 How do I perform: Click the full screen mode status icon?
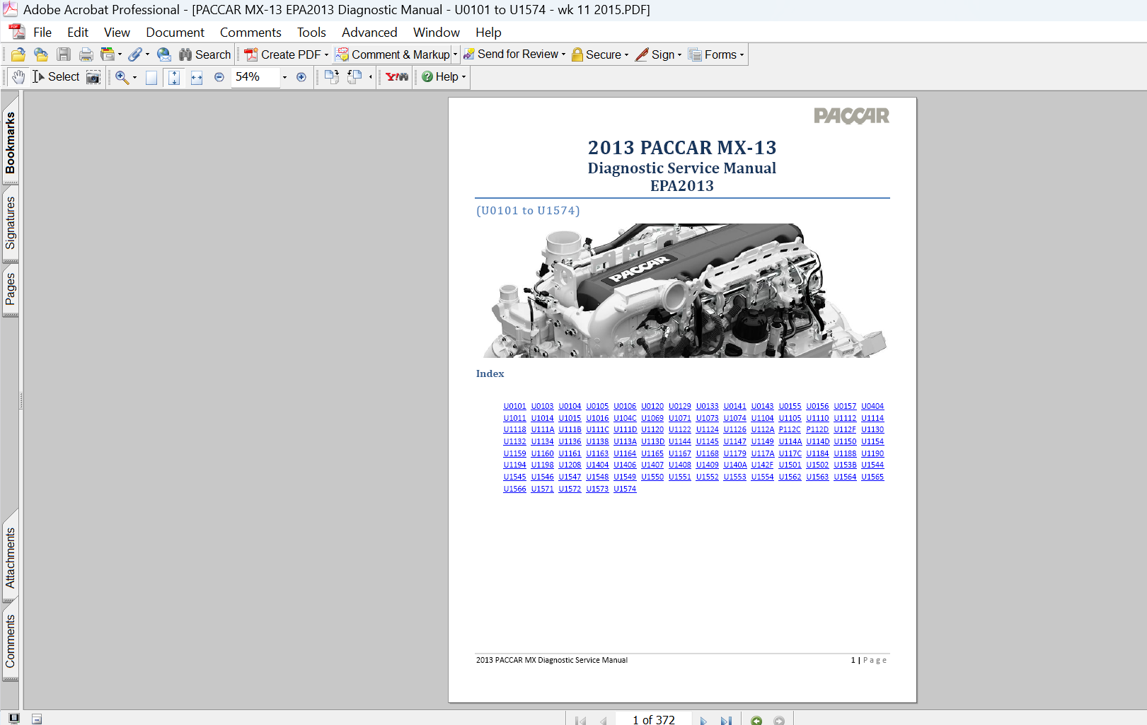click(x=13, y=719)
